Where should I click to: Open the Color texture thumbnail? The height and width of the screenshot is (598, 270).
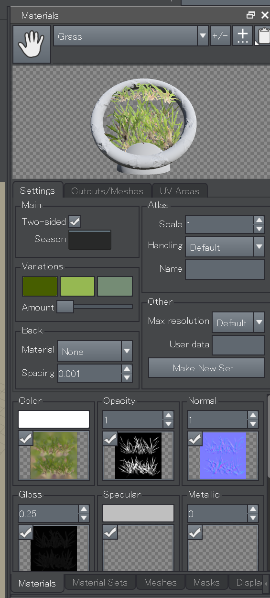[x=54, y=455]
